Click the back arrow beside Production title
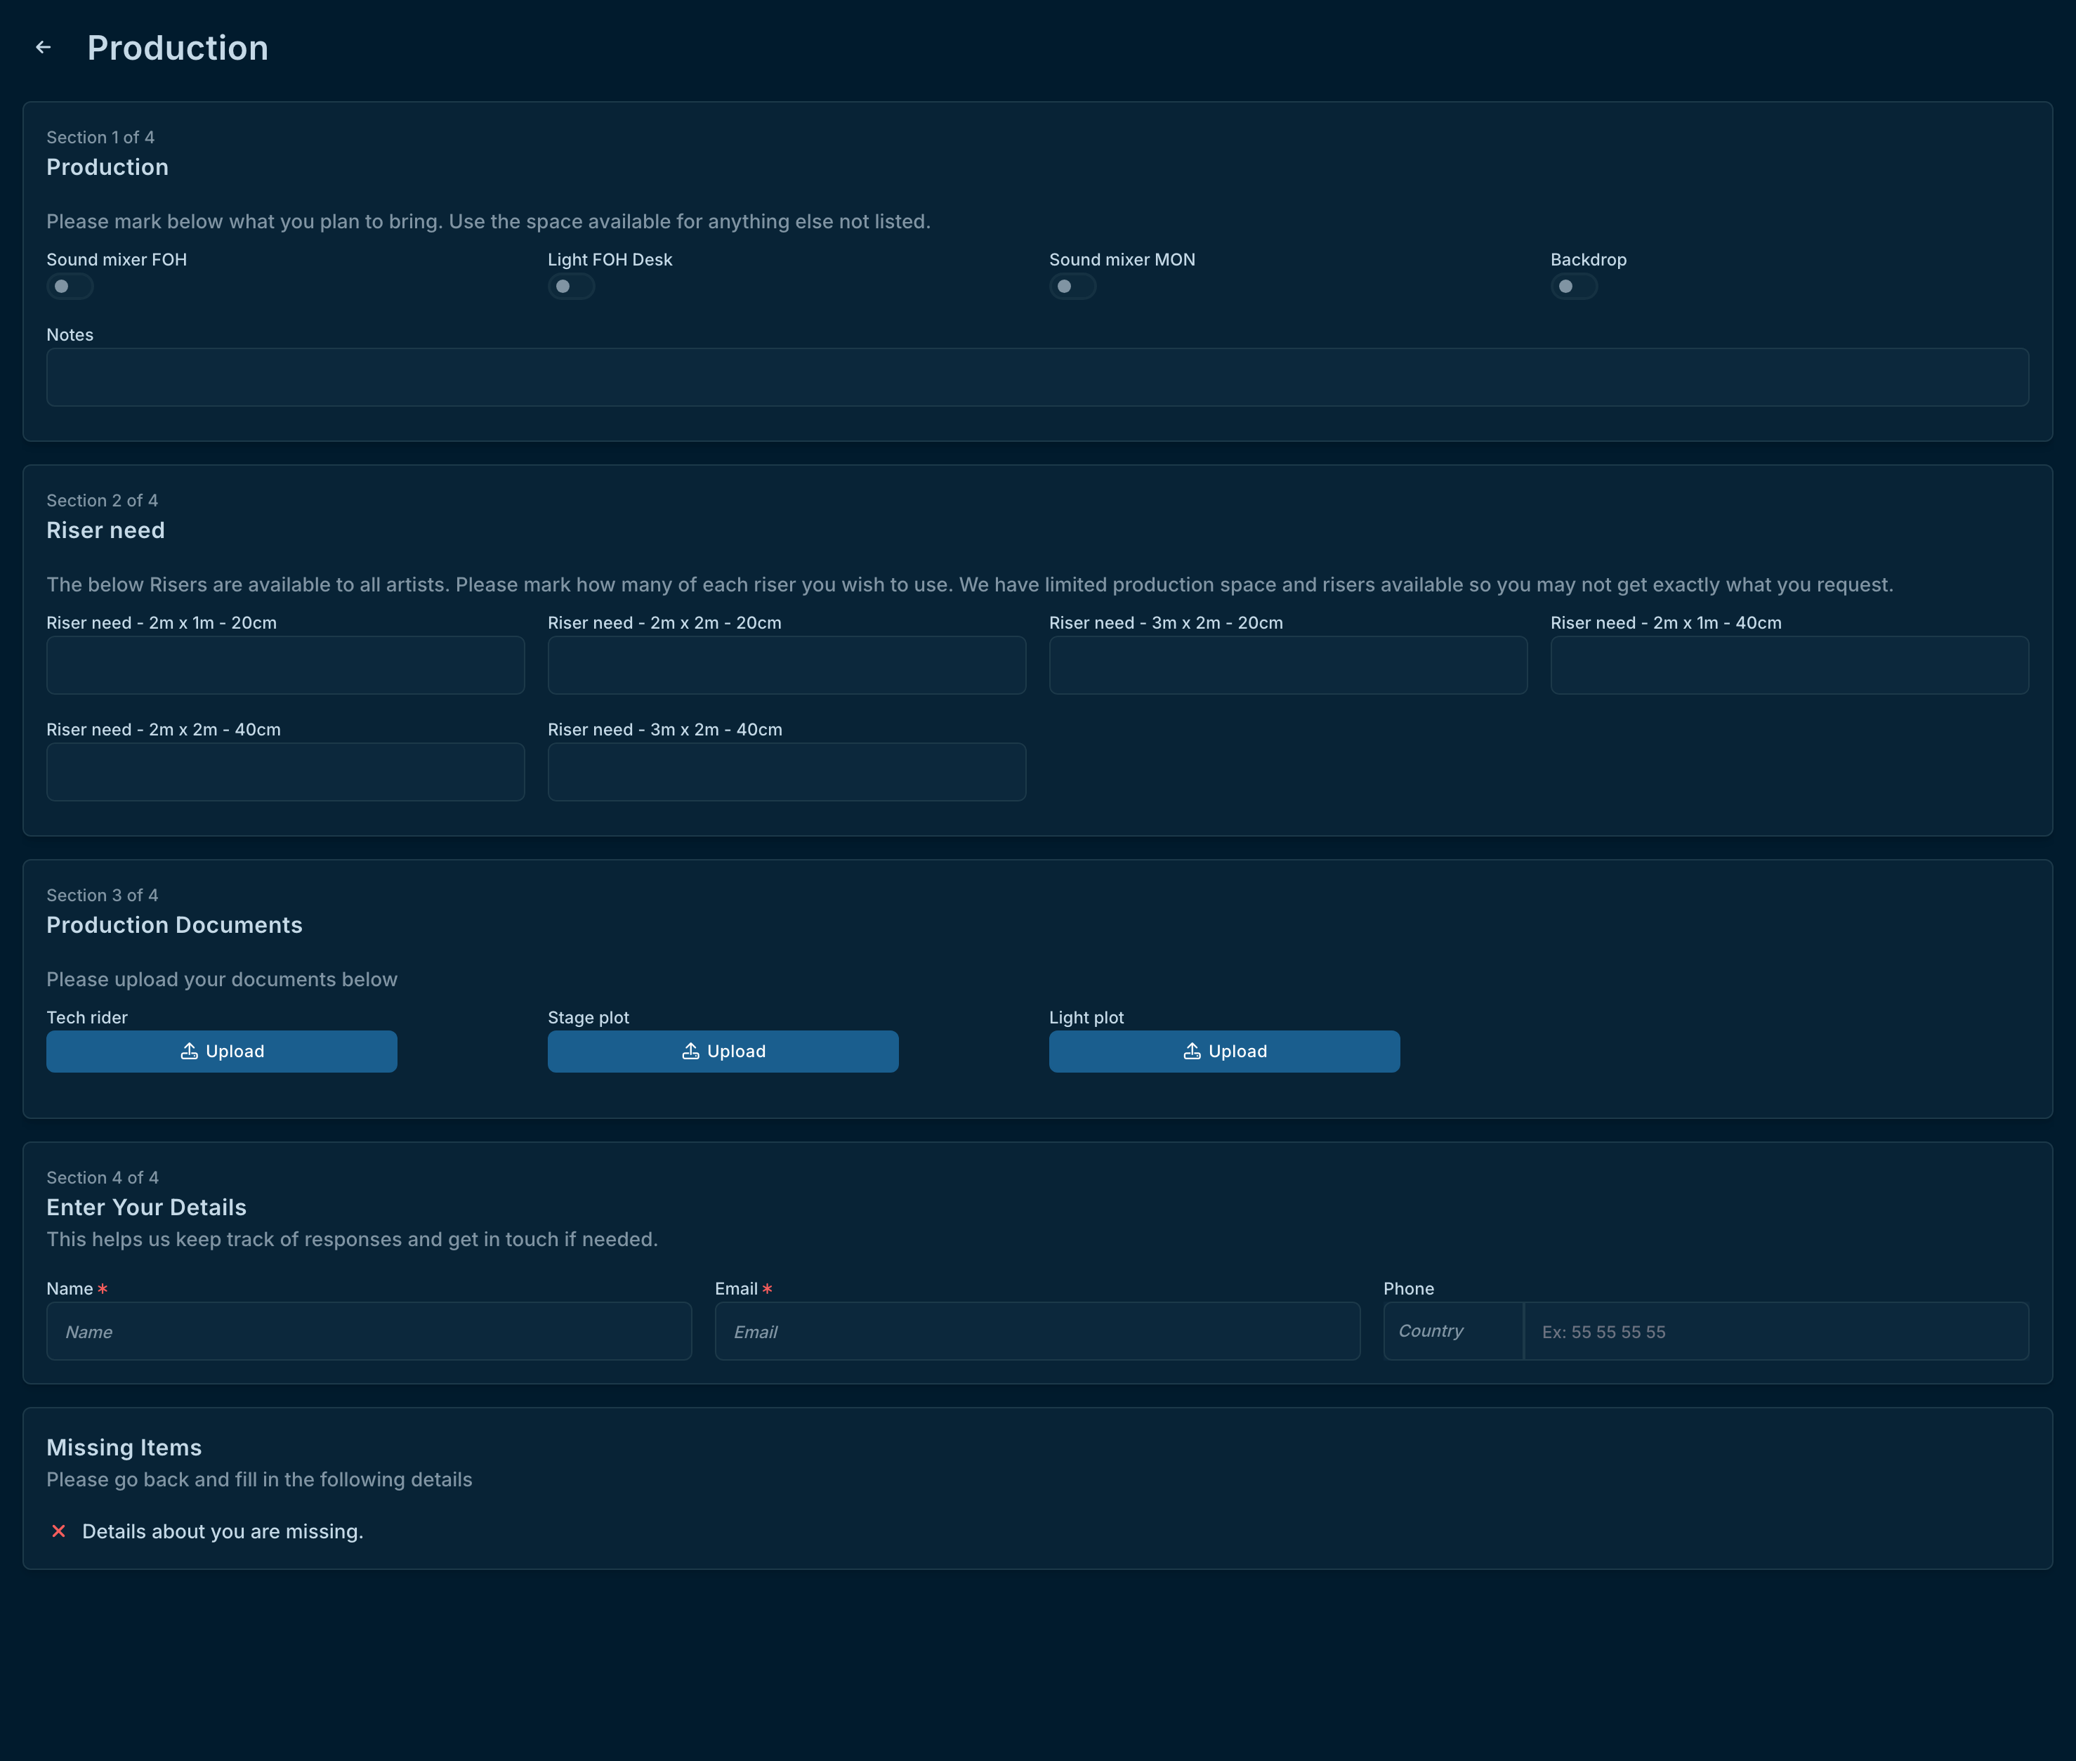Image resolution: width=2076 pixels, height=1761 pixels. coord(43,47)
